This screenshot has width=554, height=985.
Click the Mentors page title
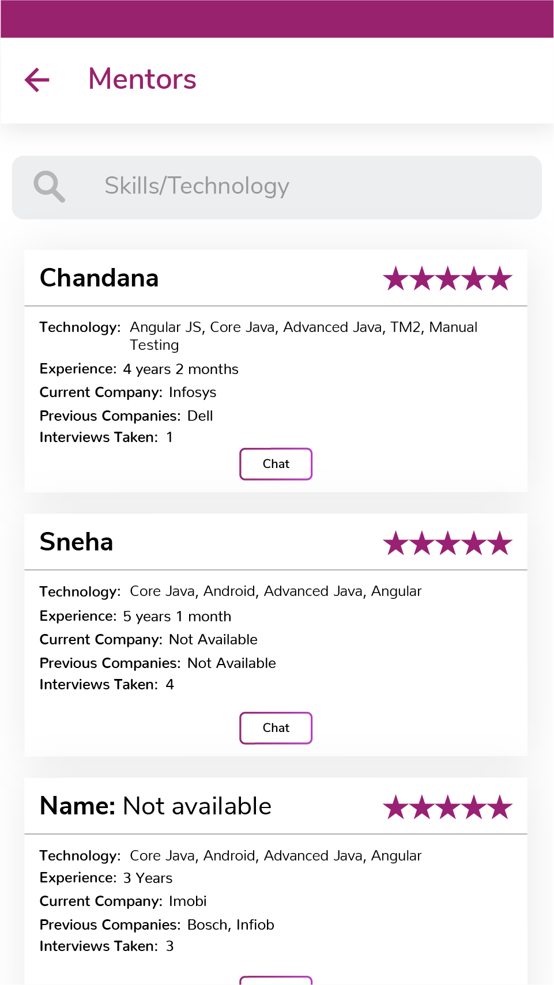click(x=142, y=79)
